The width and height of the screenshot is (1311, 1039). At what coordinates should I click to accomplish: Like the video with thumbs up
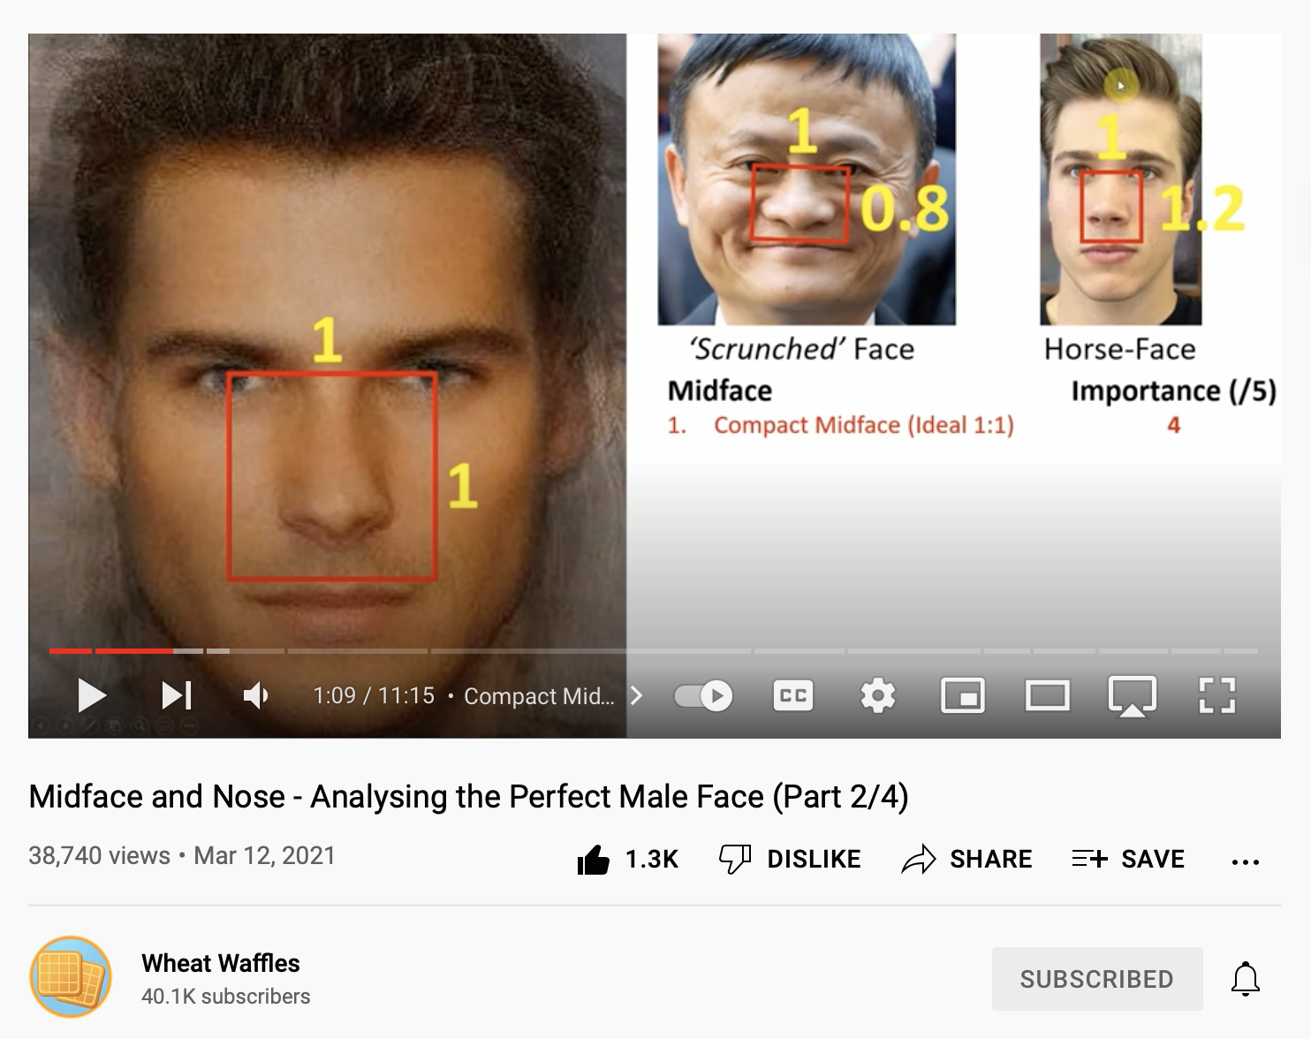[x=627, y=859]
